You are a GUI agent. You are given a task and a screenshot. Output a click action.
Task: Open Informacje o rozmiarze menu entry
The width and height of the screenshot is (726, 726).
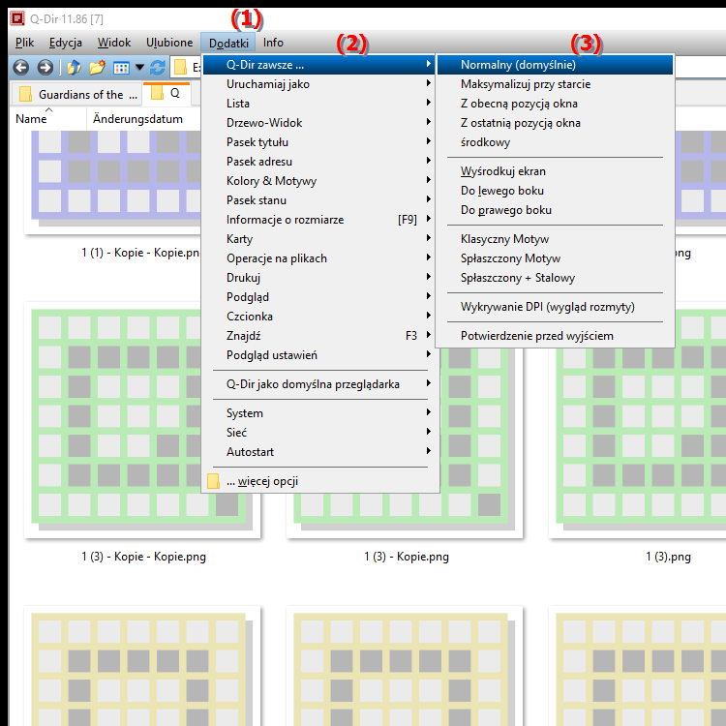(318, 220)
